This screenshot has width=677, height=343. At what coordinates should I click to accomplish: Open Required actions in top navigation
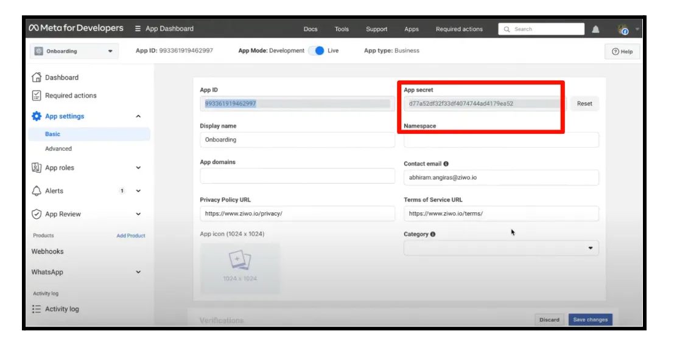pos(459,29)
